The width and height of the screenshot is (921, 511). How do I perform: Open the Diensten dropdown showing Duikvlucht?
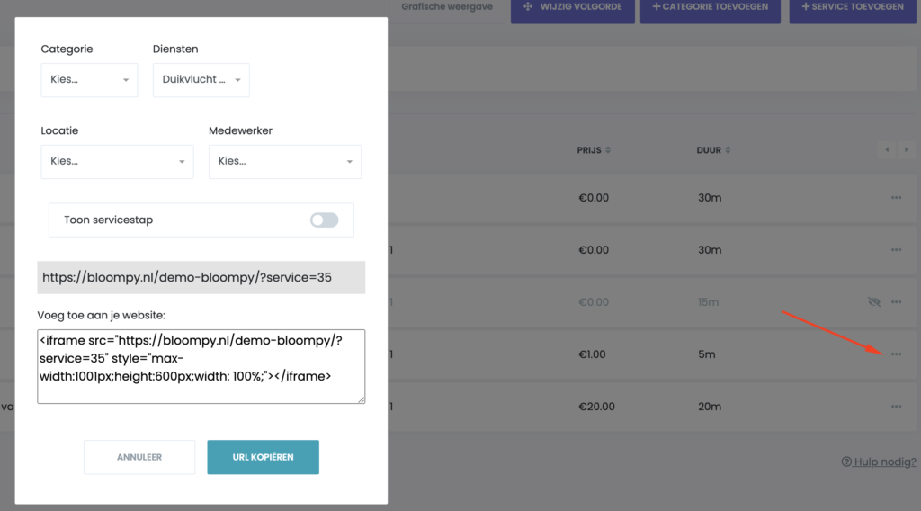click(x=201, y=80)
